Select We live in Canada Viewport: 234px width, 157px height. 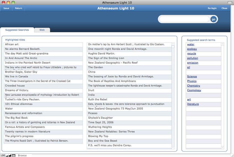coord(43,77)
